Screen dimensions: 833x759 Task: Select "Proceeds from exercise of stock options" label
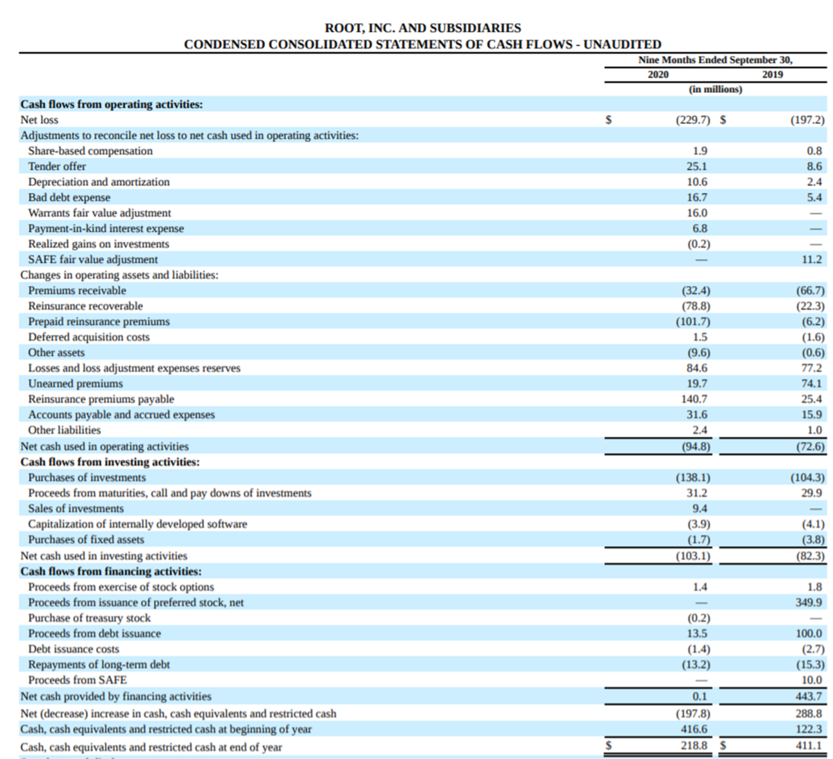click(121, 587)
